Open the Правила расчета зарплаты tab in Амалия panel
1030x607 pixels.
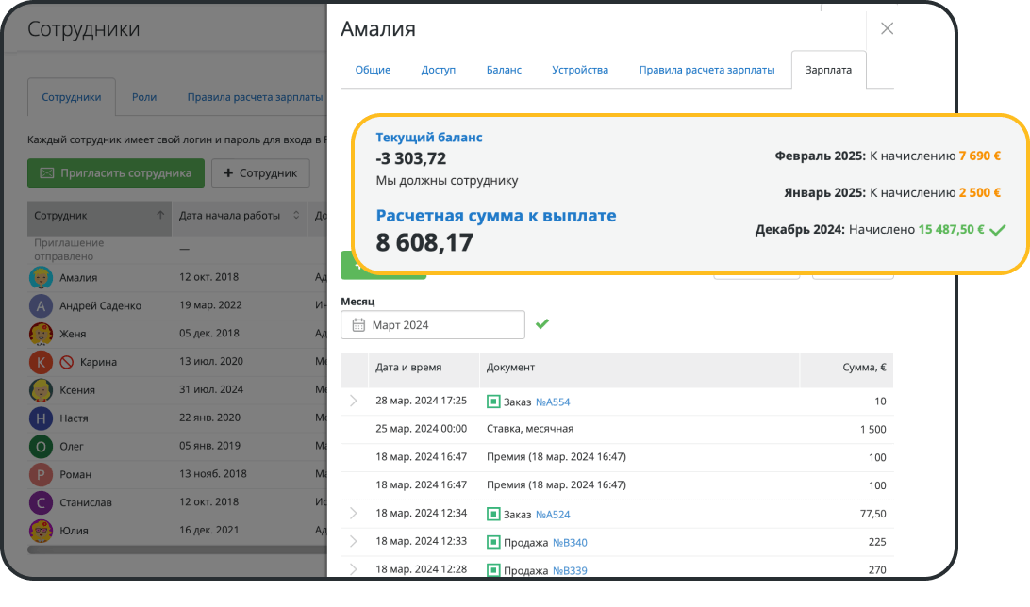point(706,70)
